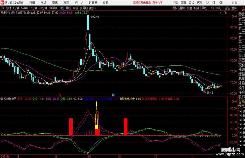Open the 公式 menu
245x158 pixels.
(191, 3)
